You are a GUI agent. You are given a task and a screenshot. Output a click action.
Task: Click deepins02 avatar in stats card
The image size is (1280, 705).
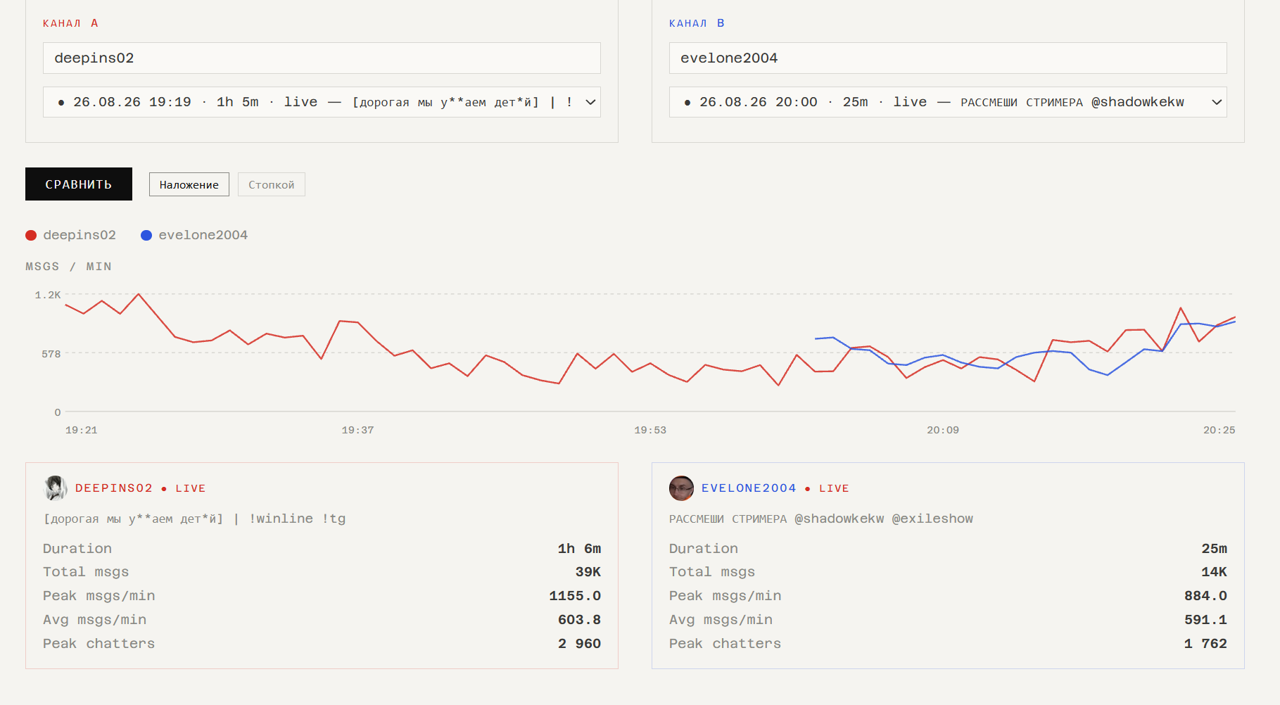56,488
